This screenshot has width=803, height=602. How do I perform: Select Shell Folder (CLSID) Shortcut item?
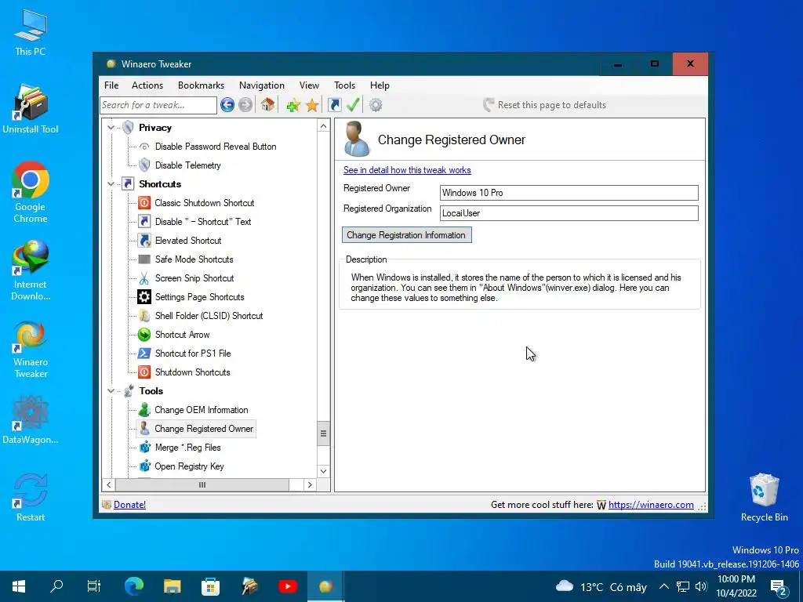pyautogui.click(x=209, y=316)
